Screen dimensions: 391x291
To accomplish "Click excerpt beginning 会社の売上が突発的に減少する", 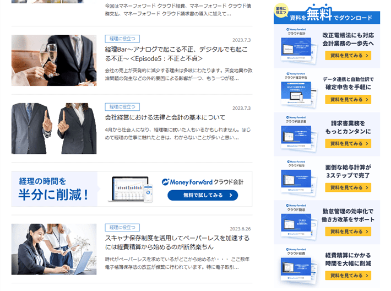I will tap(178, 74).
